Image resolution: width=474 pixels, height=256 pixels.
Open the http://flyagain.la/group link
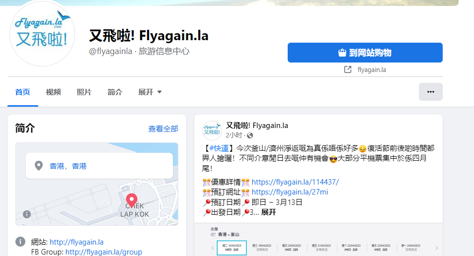point(104,252)
